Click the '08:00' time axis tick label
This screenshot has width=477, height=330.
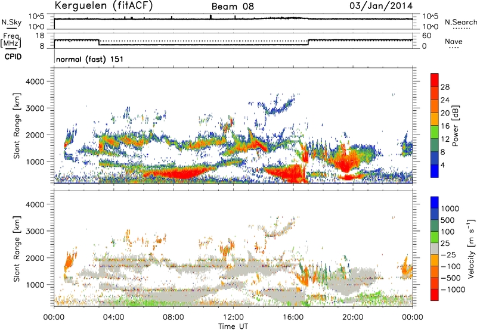pos(174,317)
